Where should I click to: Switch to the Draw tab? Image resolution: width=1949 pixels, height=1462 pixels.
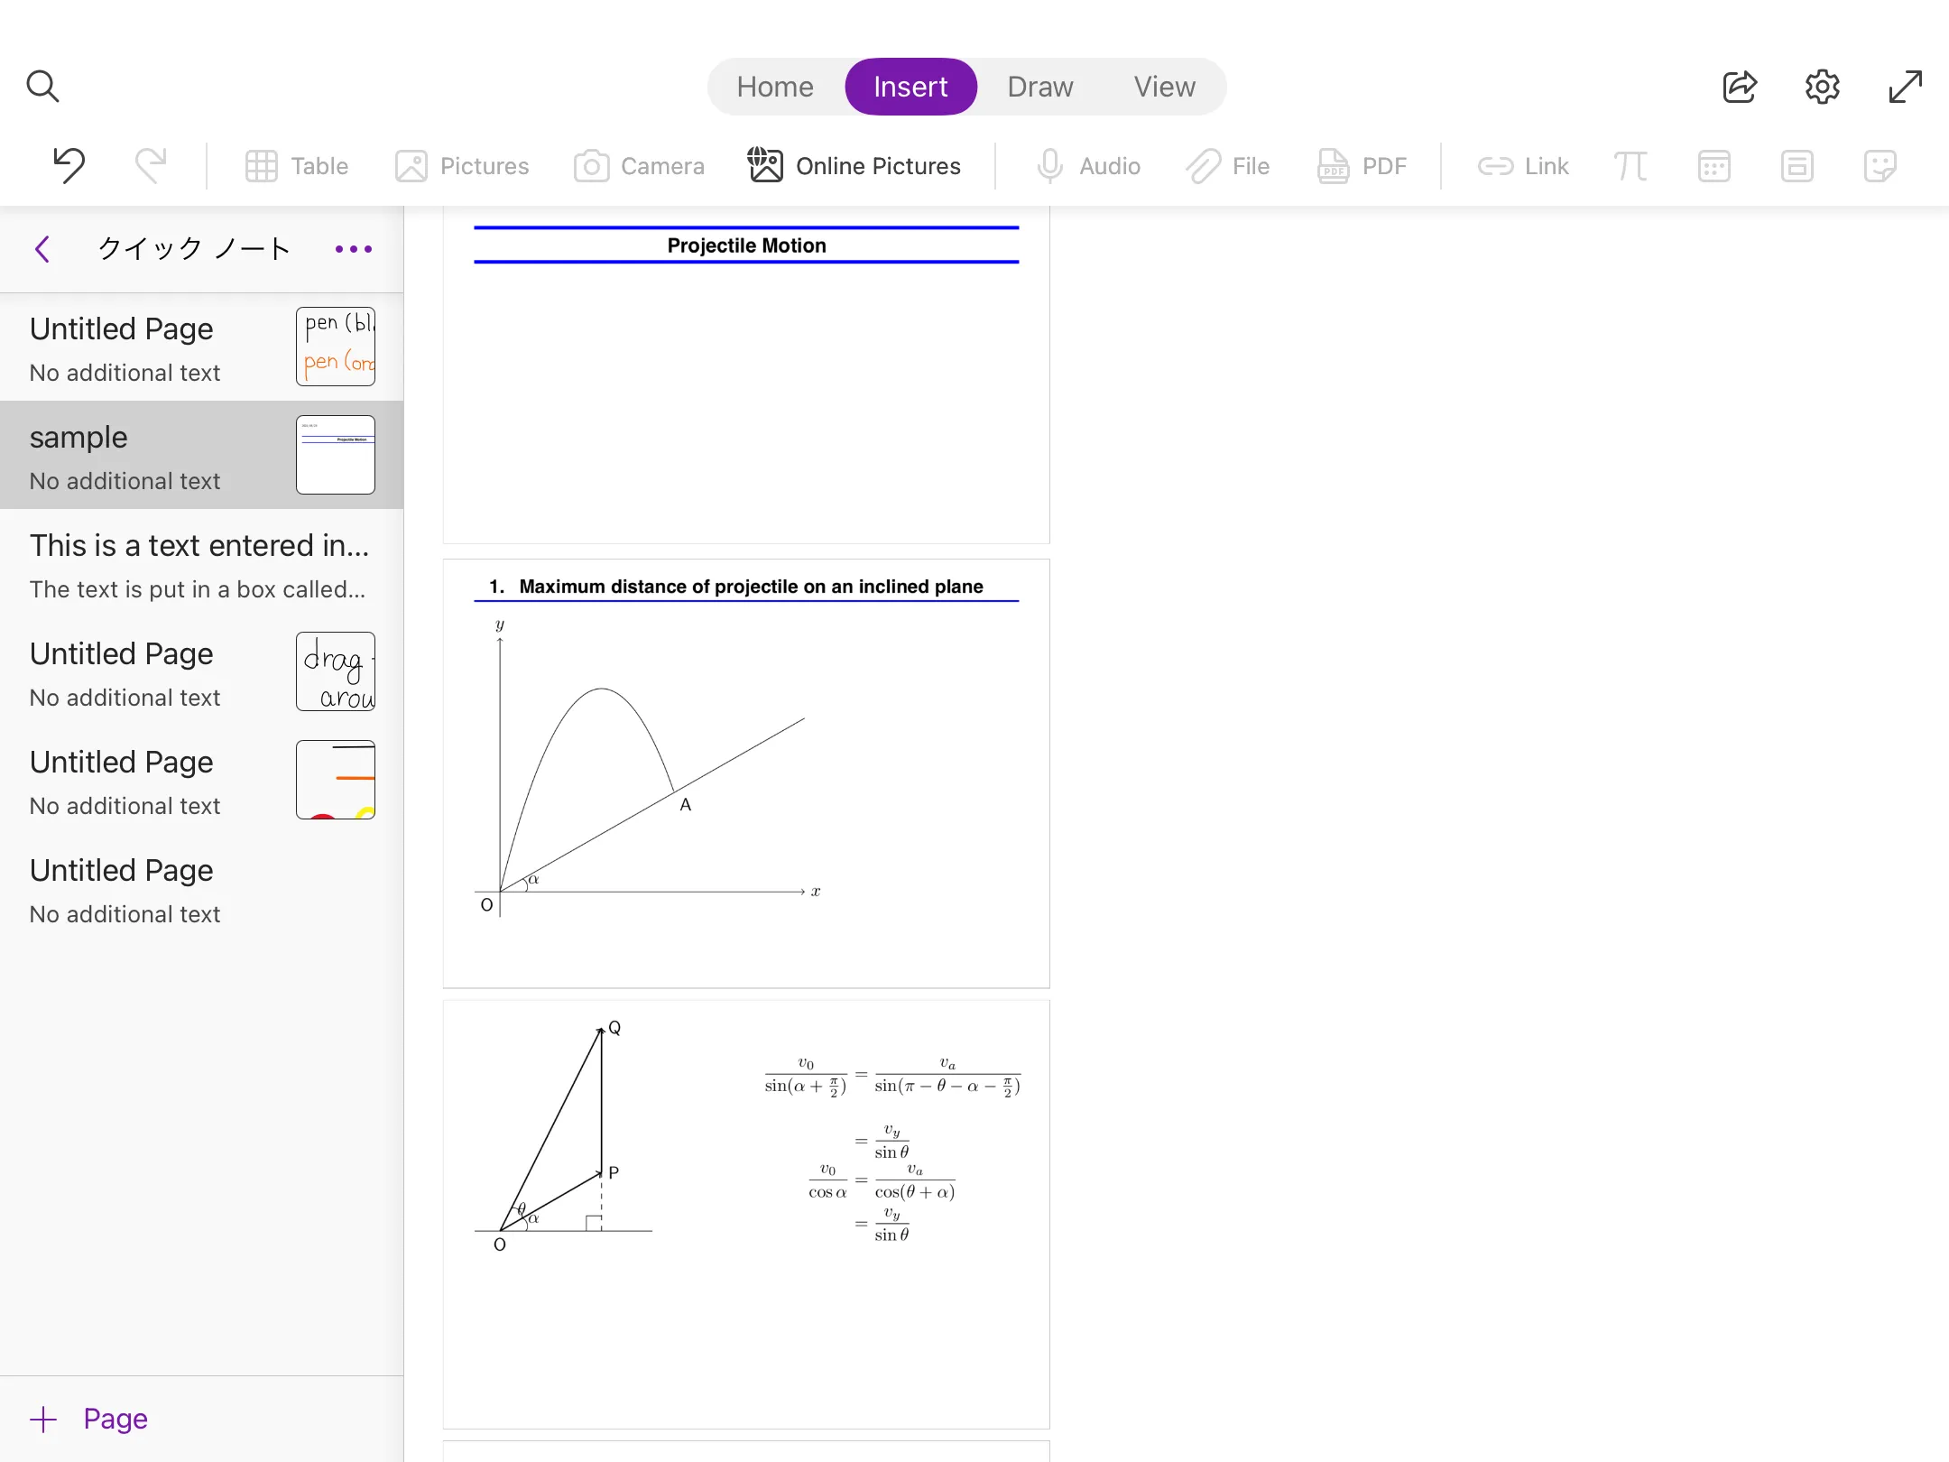tap(1039, 87)
